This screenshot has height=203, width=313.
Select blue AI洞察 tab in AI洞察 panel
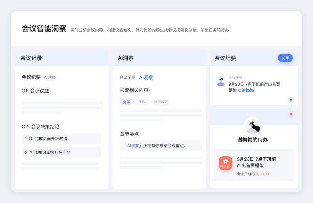[x=146, y=77]
